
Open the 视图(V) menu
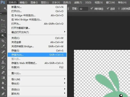[98, 2]
